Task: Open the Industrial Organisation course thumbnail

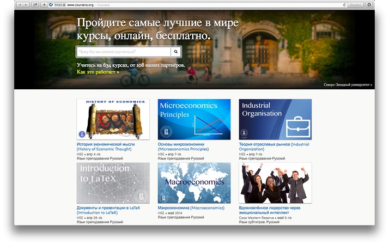Action: pyautogui.click(x=275, y=119)
